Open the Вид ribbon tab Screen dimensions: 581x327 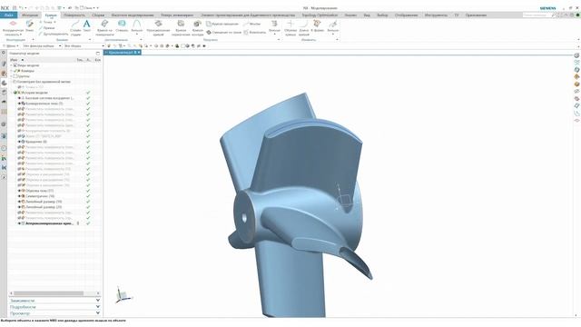367,15
